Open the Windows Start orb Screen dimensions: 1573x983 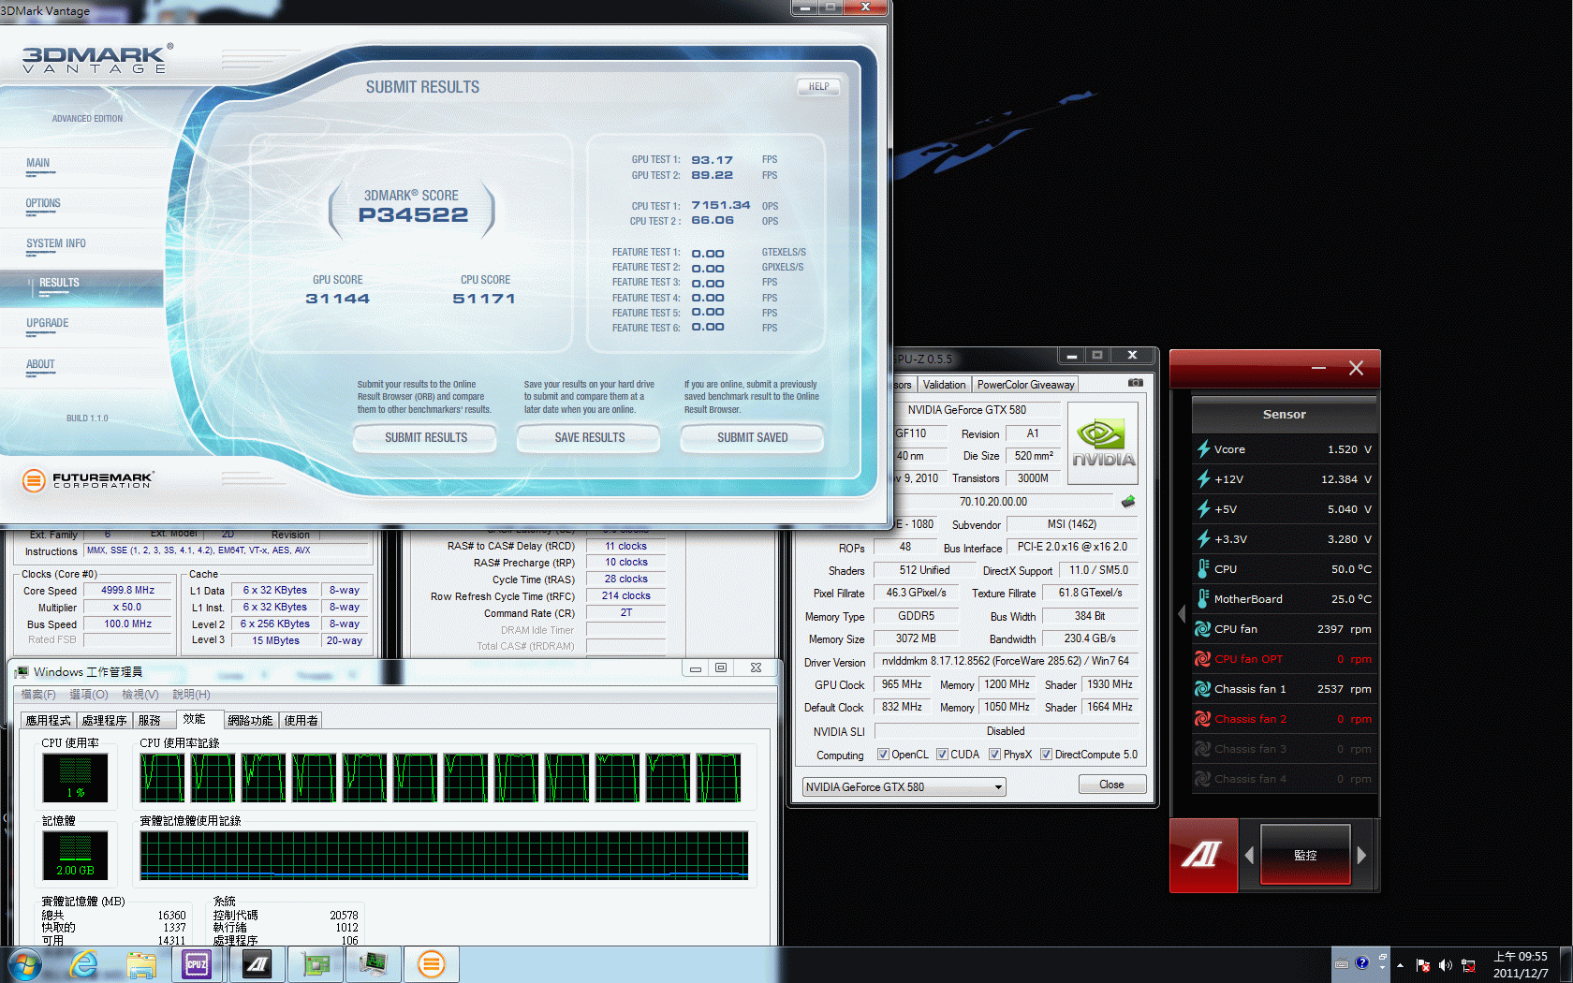click(x=24, y=964)
